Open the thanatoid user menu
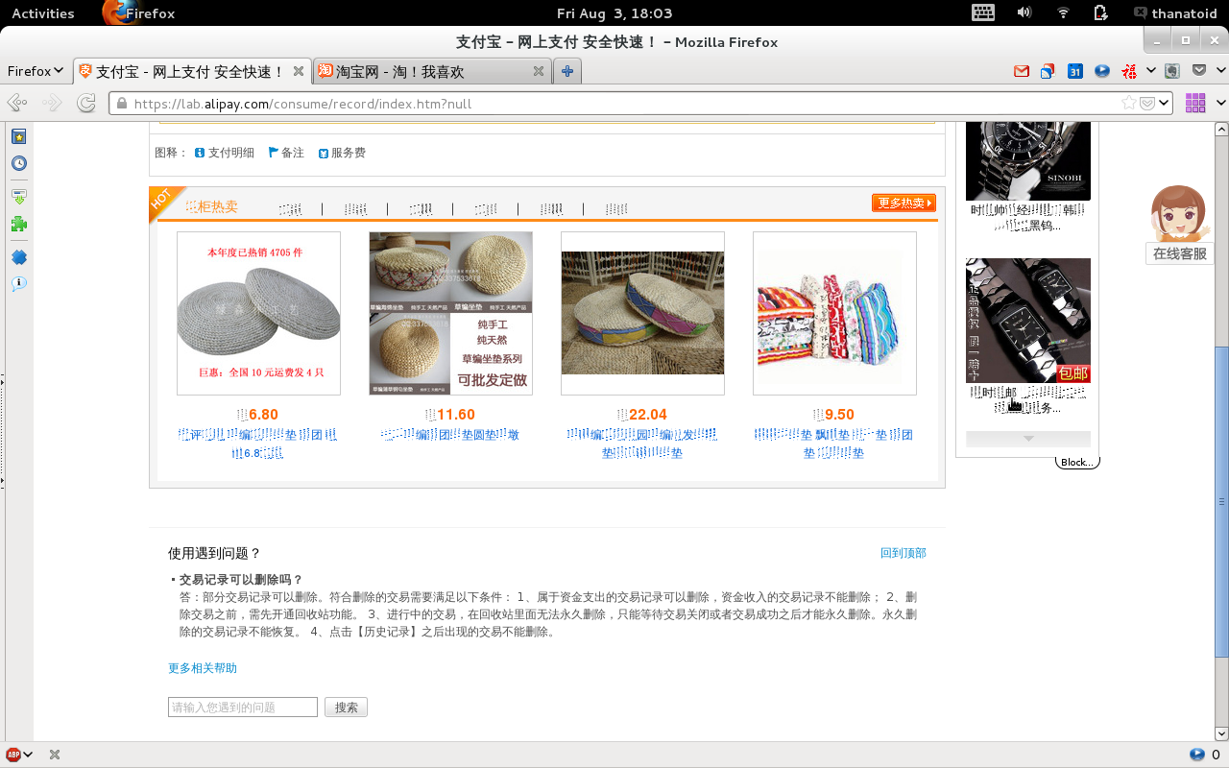The width and height of the screenshot is (1229, 768). [1174, 12]
